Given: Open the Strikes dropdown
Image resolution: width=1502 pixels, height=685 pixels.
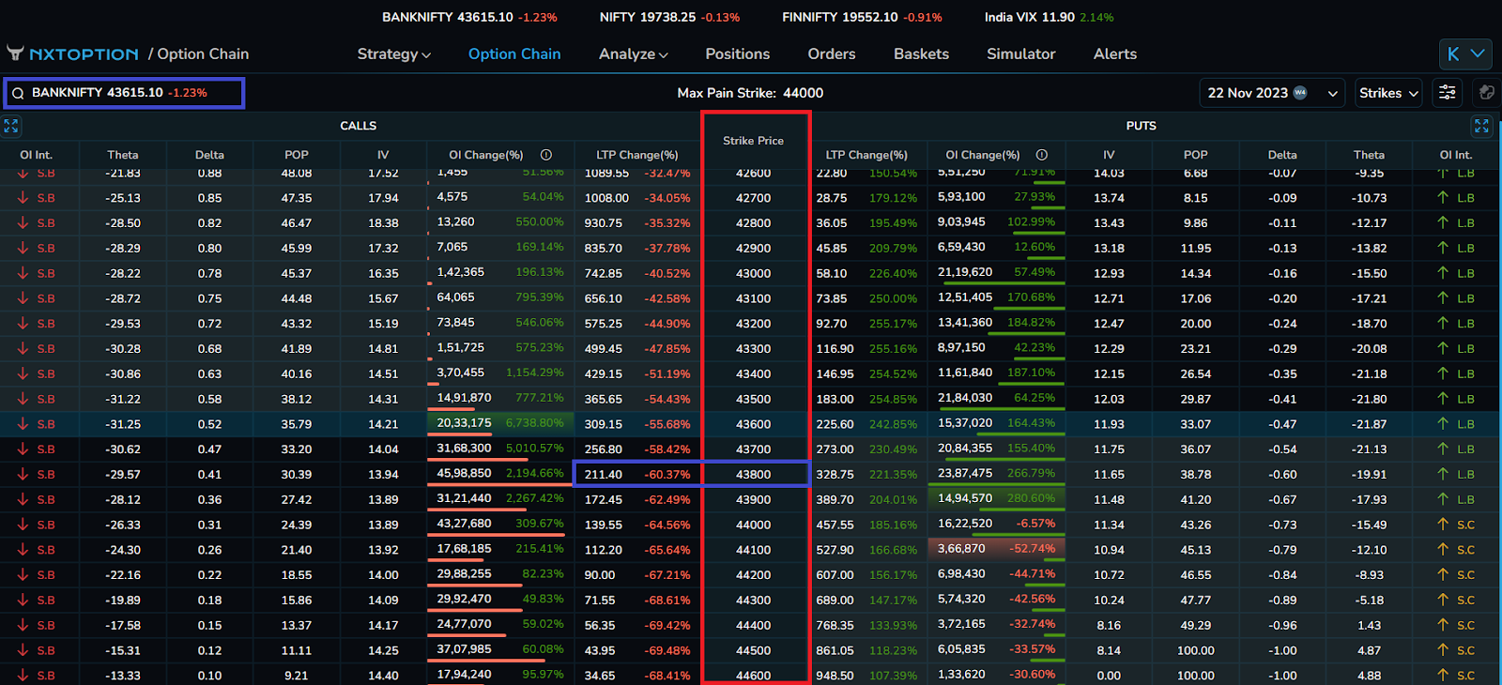Looking at the screenshot, I should pyautogui.click(x=1388, y=93).
